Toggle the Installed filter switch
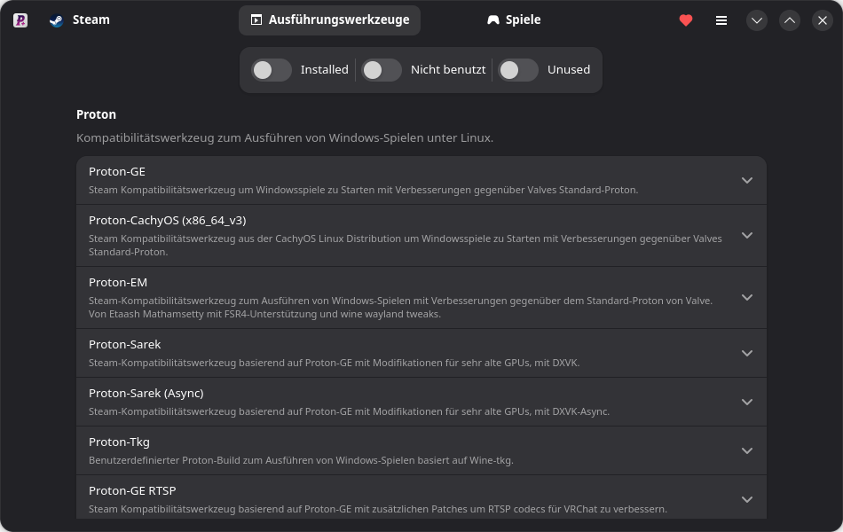 (x=272, y=70)
